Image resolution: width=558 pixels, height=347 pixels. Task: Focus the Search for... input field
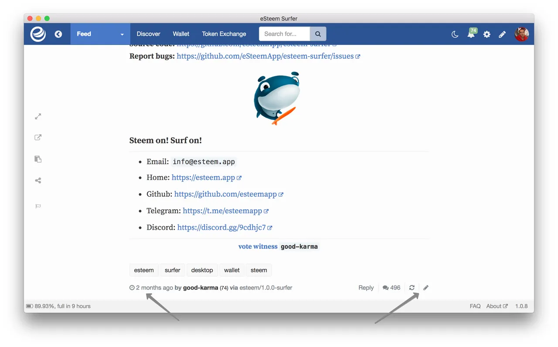pyautogui.click(x=285, y=34)
